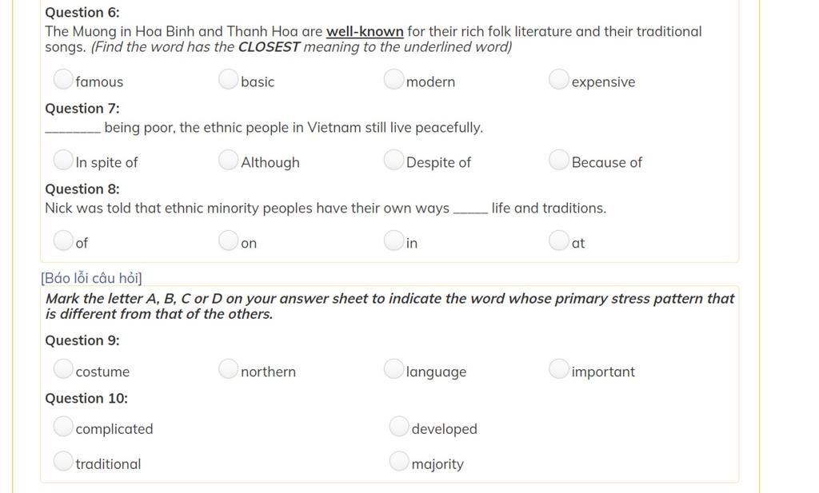This screenshot has width=819, height=493.
Task: Open the 'Báo lỗi câu hỏi' report link
Action: (x=91, y=278)
